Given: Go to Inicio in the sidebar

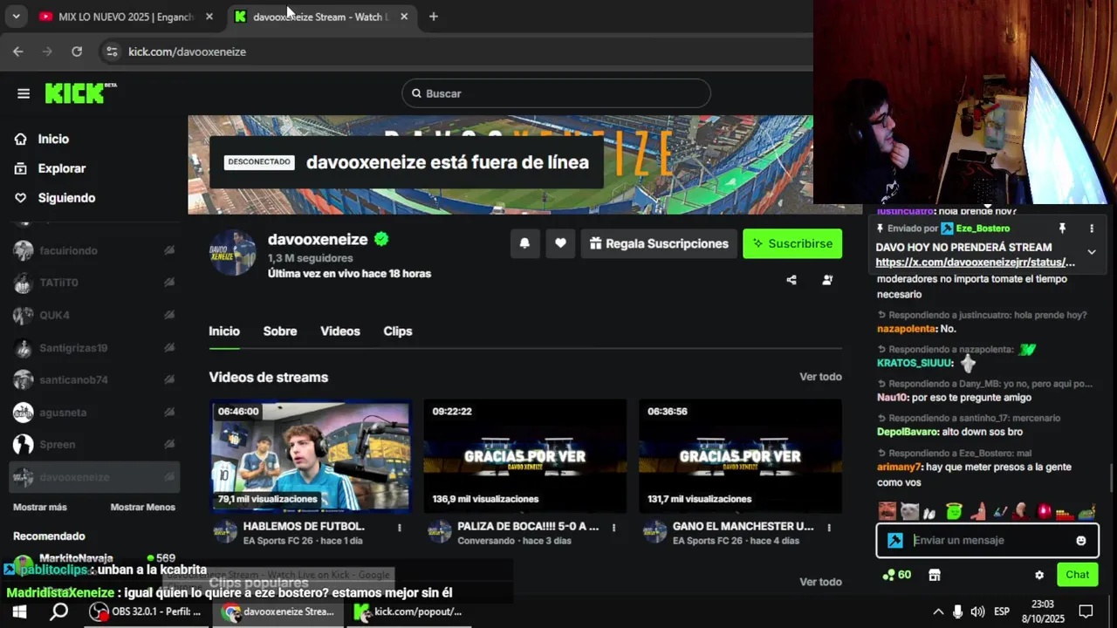Looking at the screenshot, I should pos(52,139).
